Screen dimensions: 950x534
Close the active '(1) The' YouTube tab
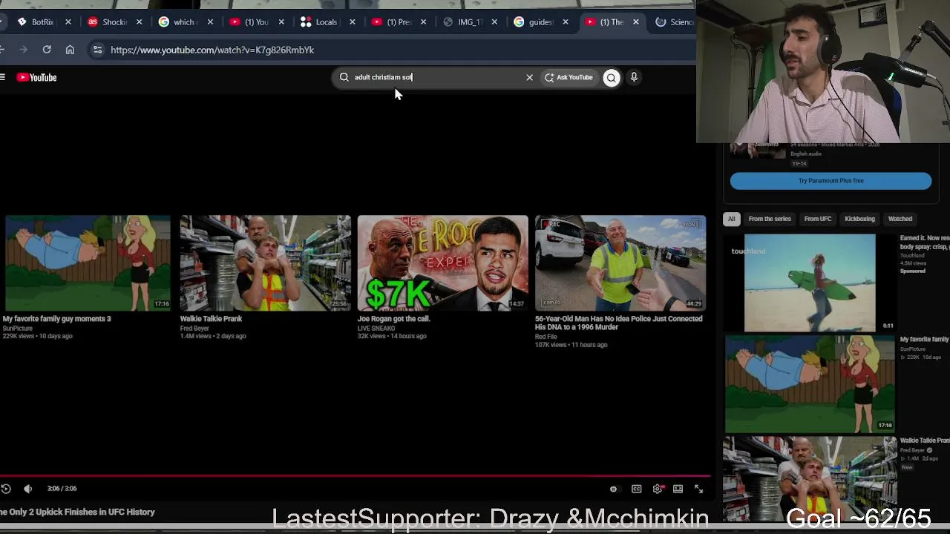coord(636,22)
